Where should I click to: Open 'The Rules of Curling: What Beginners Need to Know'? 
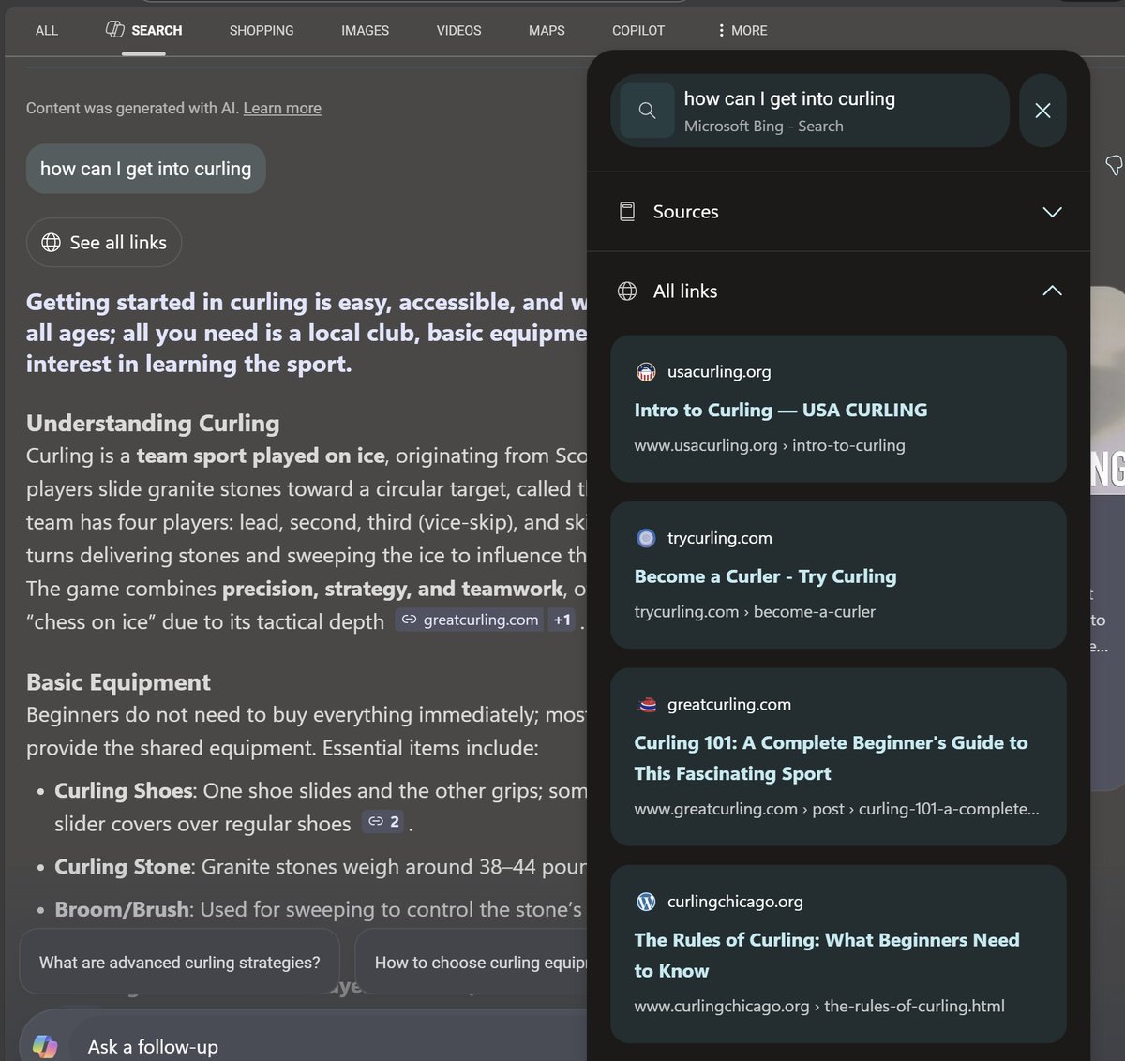[x=827, y=955]
